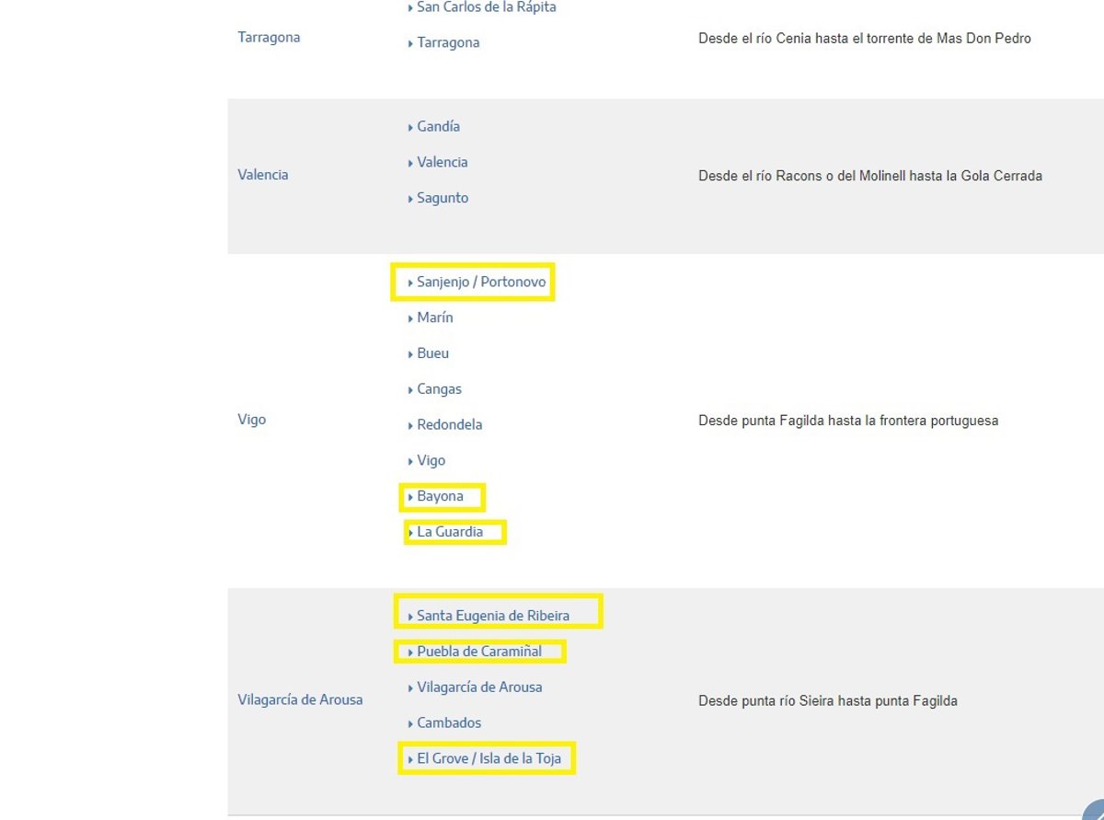Click El Grove / Isla de la Toja link

(x=488, y=760)
